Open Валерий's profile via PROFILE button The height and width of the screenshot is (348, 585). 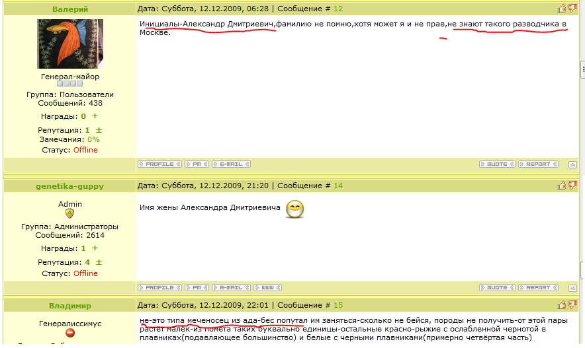click(x=159, y=164)
